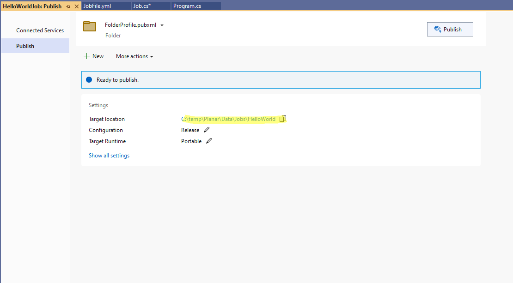The width and height of the screenshot is (513, 283).
Task: Click the Publish button with globe icon
Action: click(450, 30)
